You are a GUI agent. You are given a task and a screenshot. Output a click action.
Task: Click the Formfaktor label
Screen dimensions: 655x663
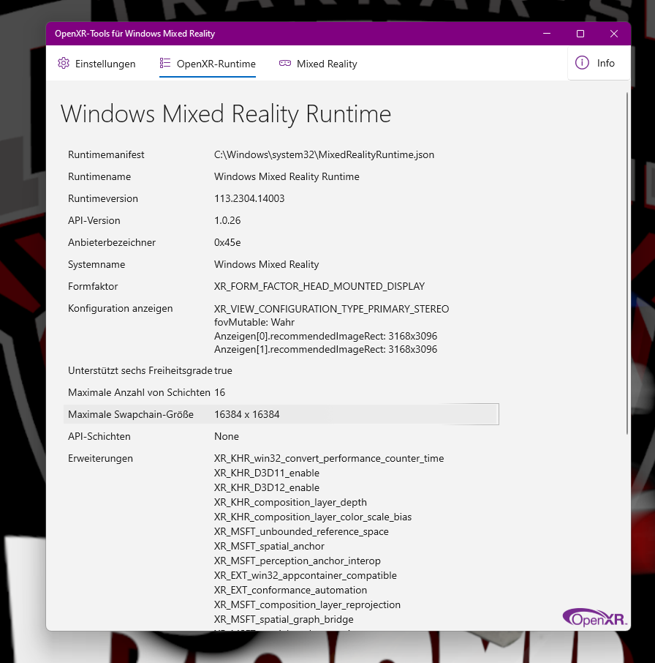93,286
